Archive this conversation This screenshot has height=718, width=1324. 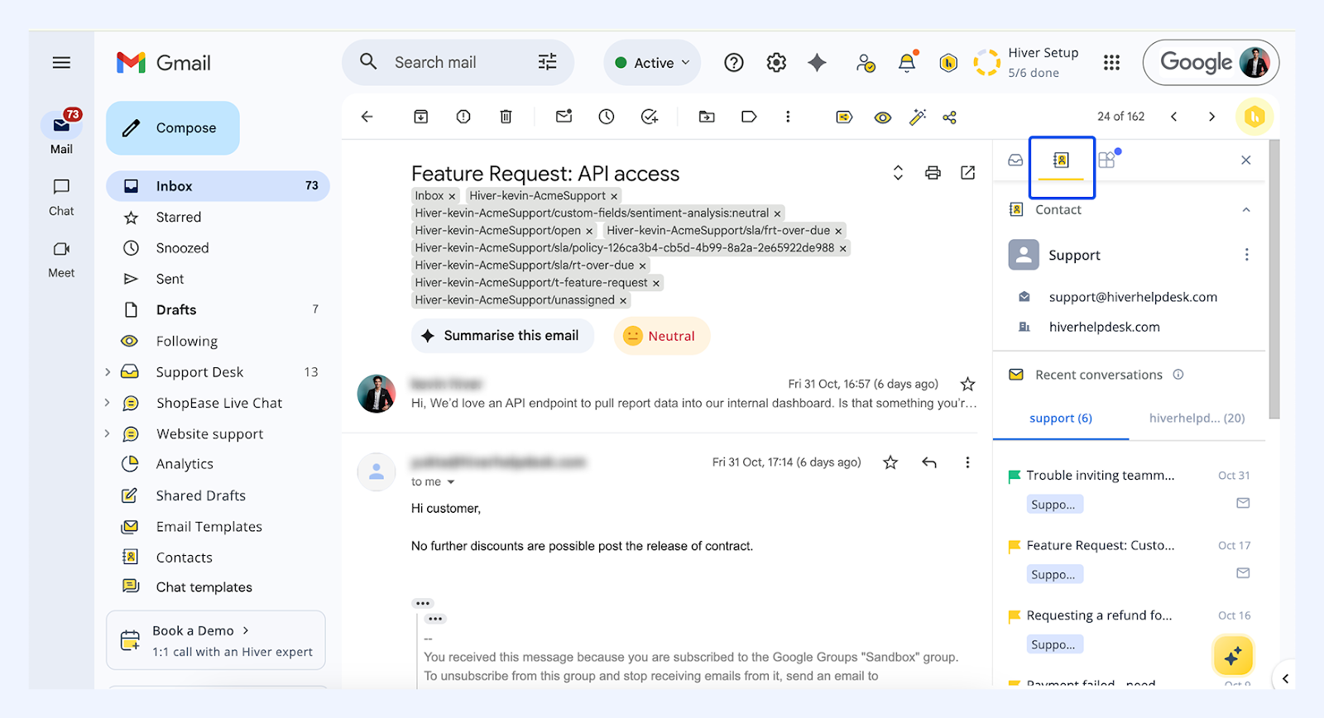tap(421, 117)
